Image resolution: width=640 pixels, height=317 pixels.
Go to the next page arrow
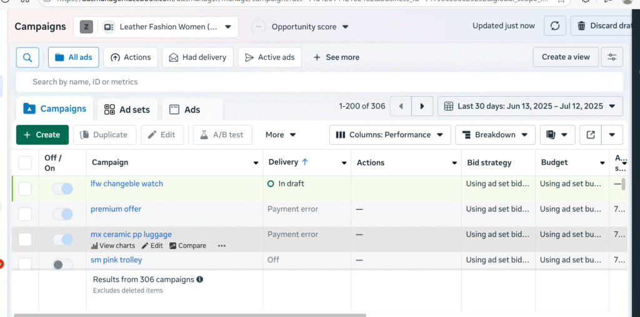click(x=422, y=107)
